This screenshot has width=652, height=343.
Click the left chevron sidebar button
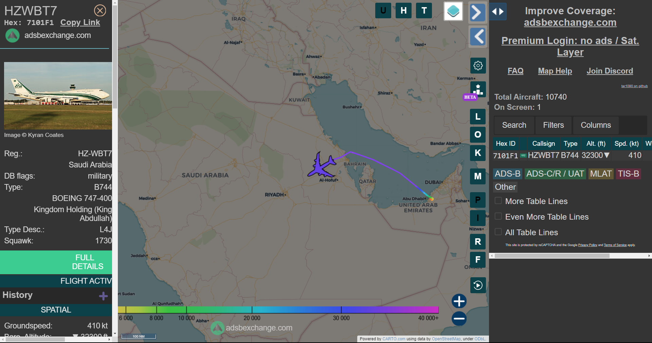[478, 36]
